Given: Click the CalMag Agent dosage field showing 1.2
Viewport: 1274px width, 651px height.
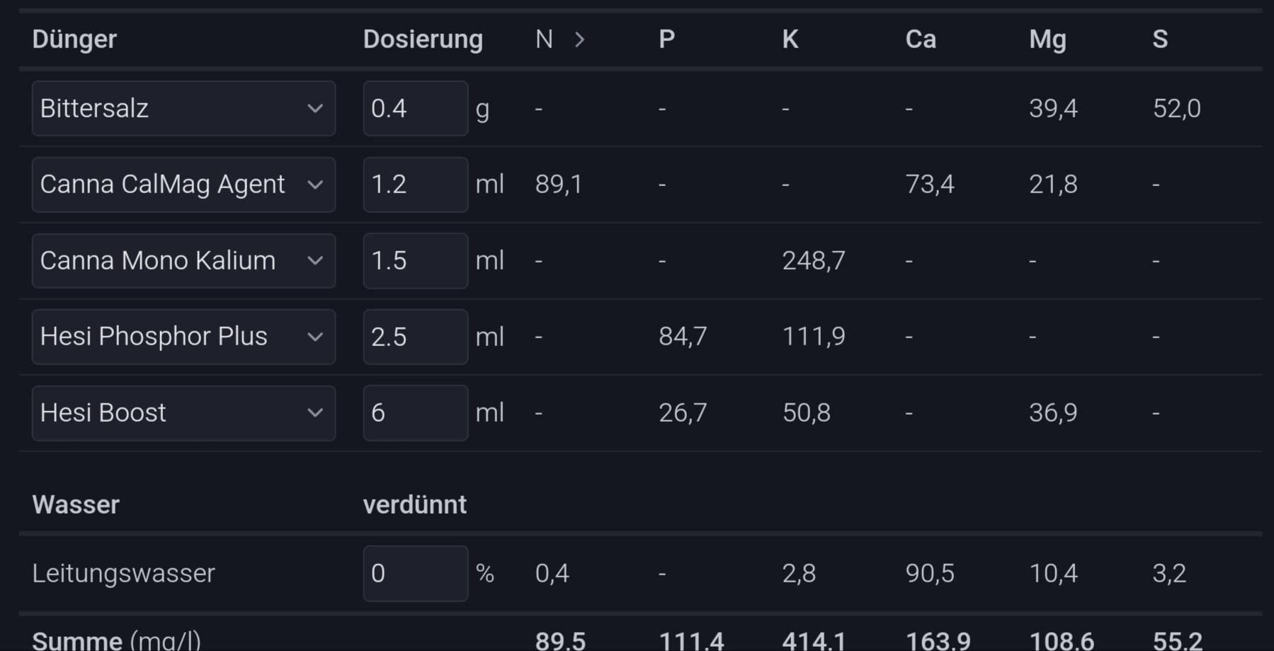Looking at the screenshot, I should (415, 185).
